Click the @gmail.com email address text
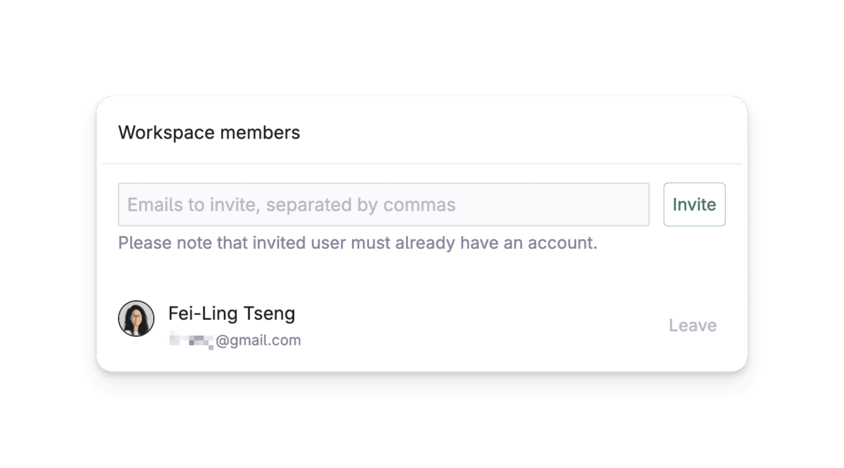Image resolution: width=844 pixels, height=468 pixels. 258,341
